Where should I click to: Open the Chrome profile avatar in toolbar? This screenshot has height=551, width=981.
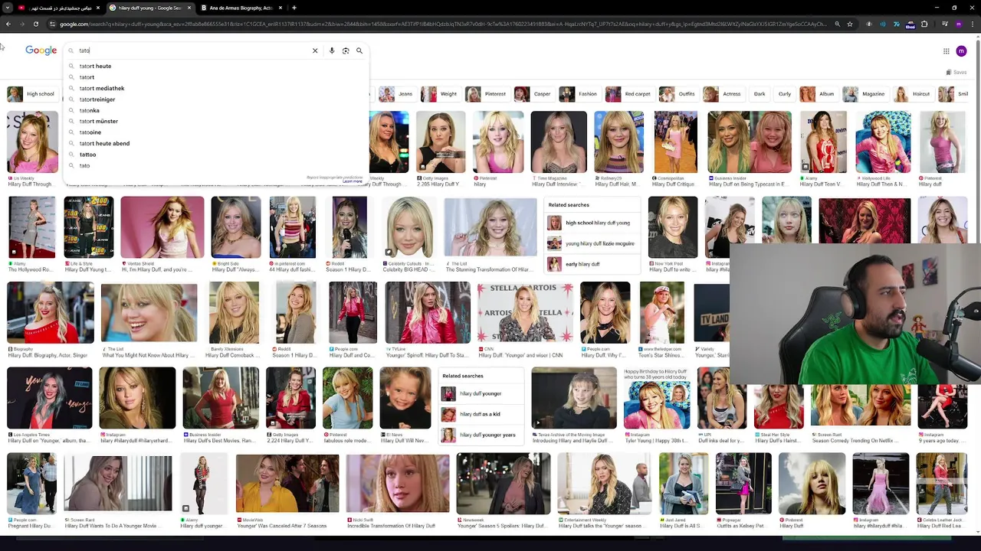pos(959,24)
